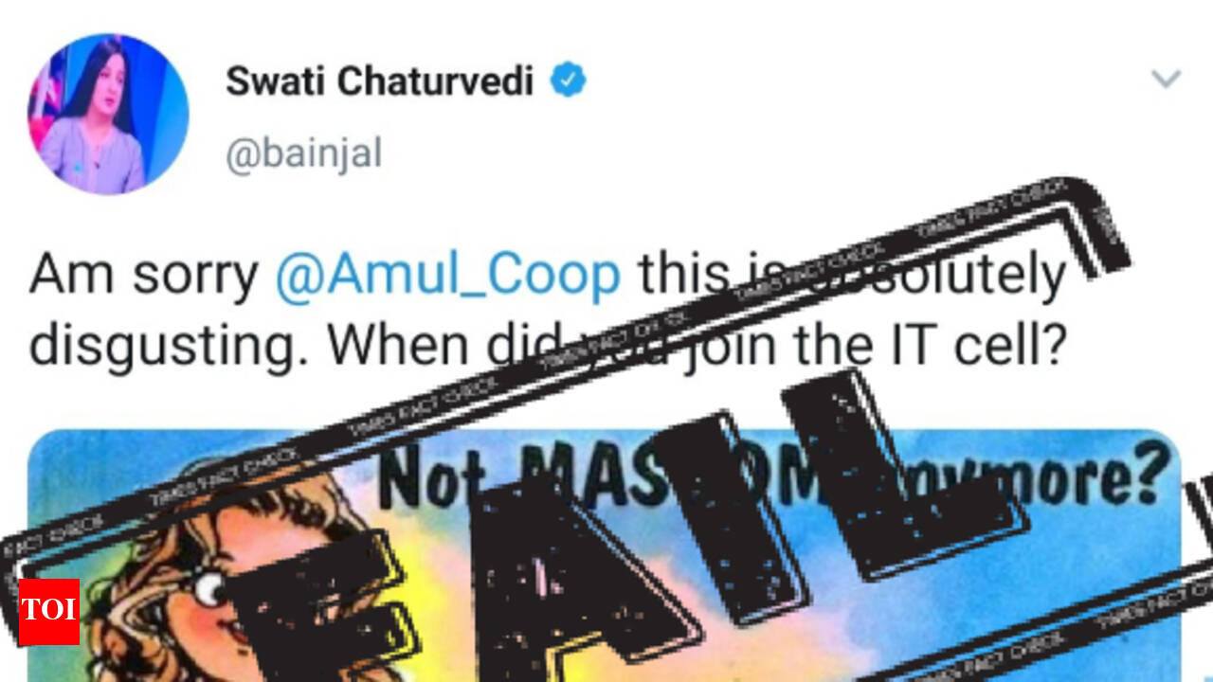Select the words 'Am sorry' in tweet
Image resolution: width=1213 pixels, height=682 pixels.
tap(144, 276)
